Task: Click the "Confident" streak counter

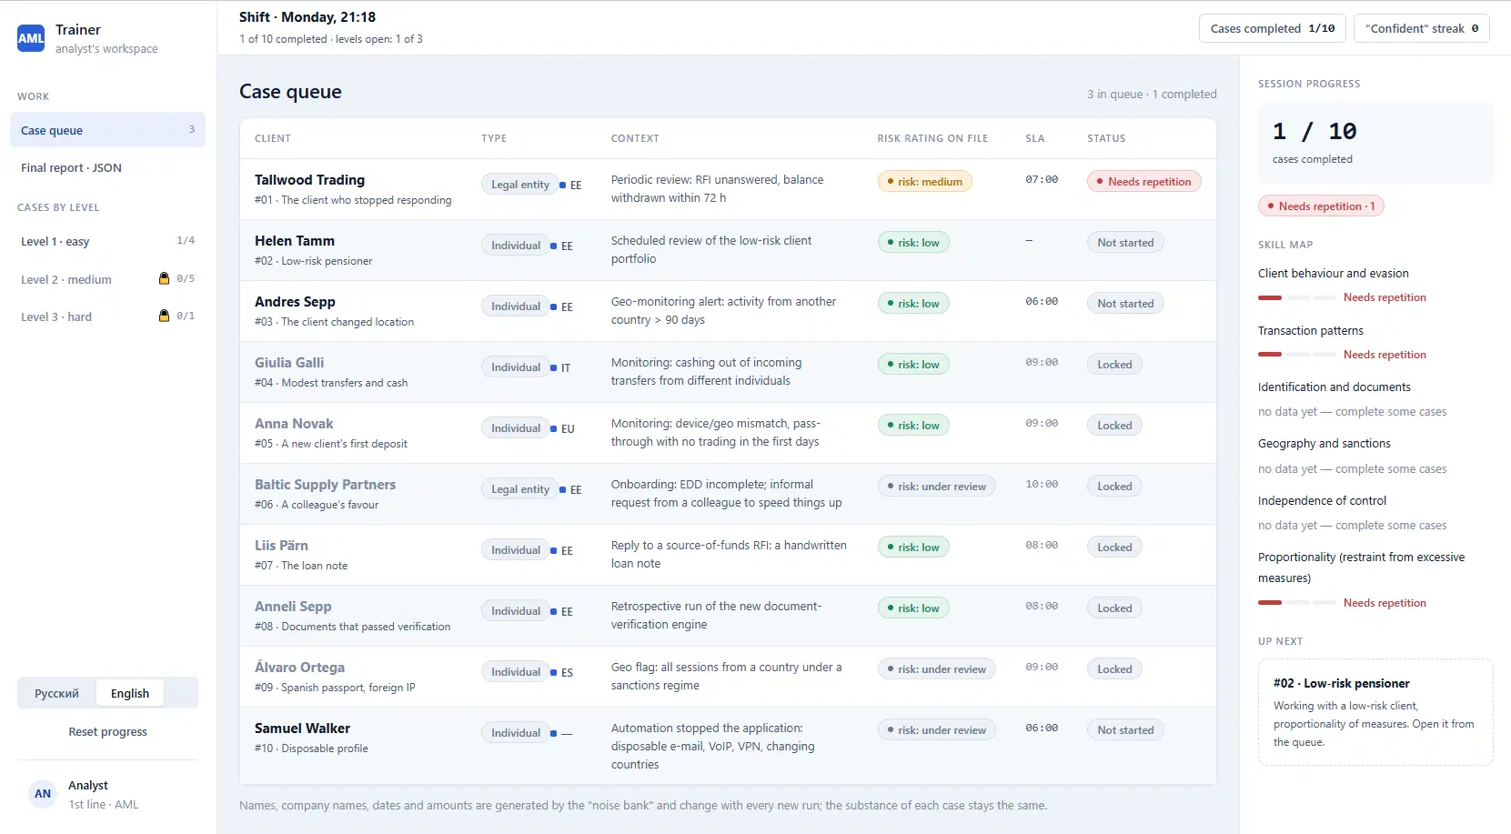Action: tap(1422, 28)
